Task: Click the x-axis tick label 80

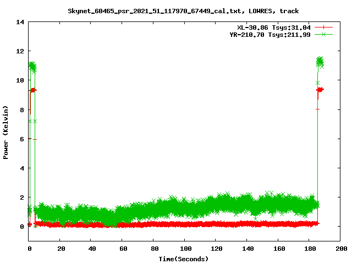Action: (155, 249)
